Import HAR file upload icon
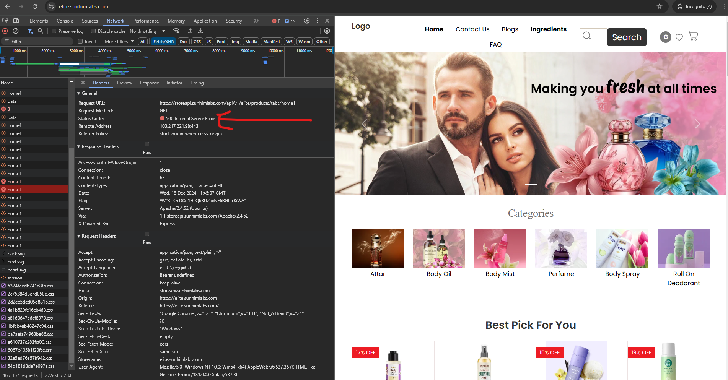The width and height of the screenshot is (728, 380). tap(190, 31)
